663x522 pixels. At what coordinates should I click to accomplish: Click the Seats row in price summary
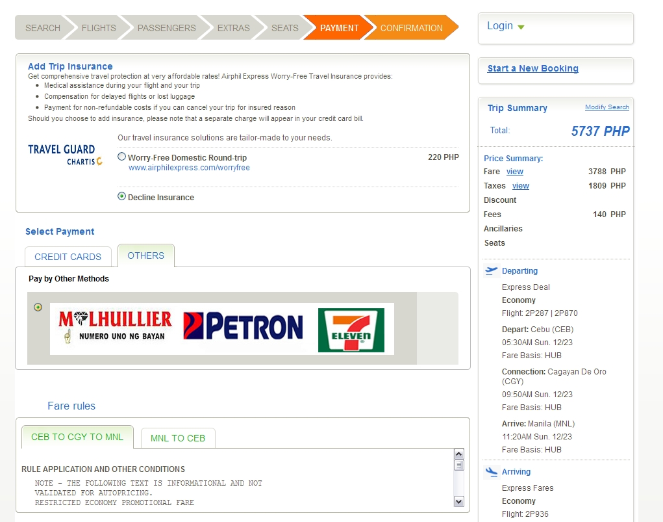point(495,243)
